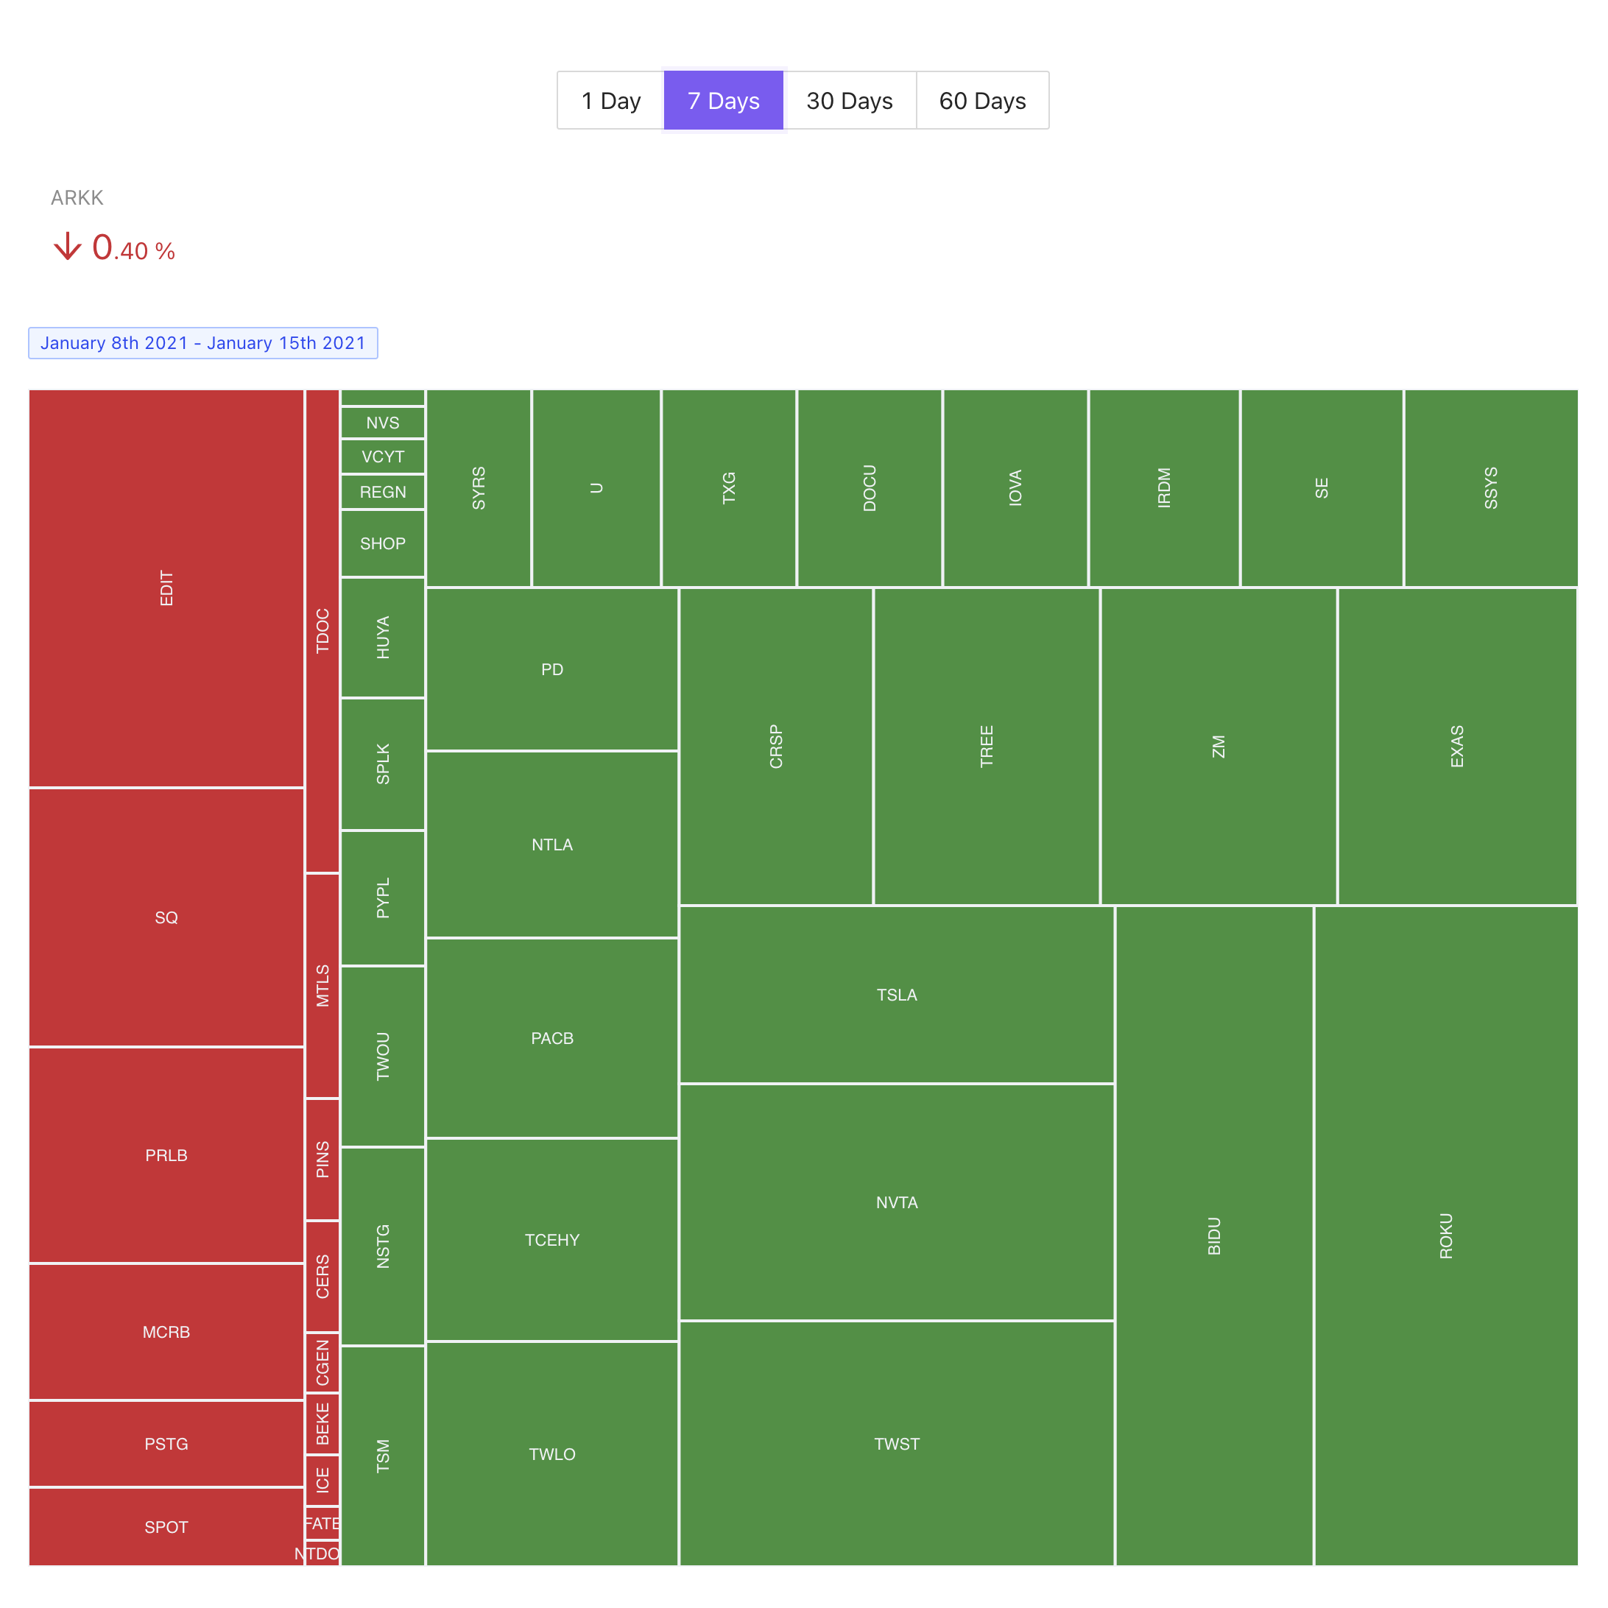
Task: Select the 7 Days range tab
Action: click(722, 101)
